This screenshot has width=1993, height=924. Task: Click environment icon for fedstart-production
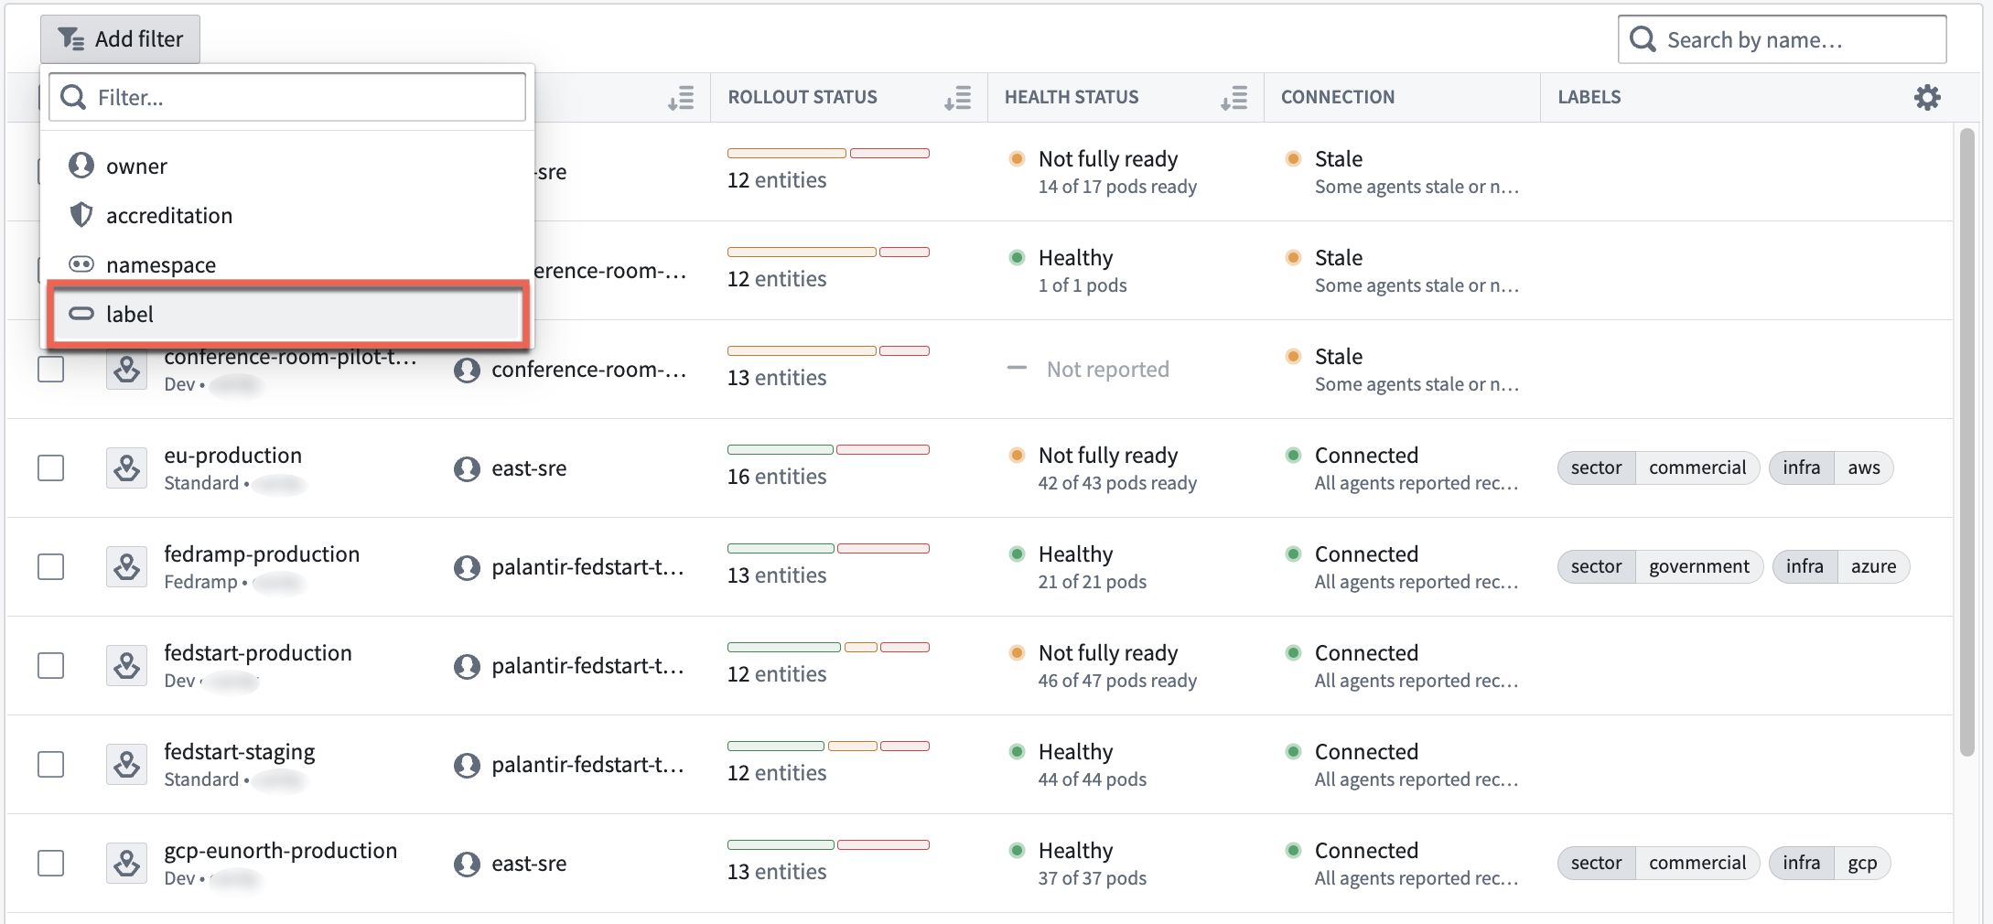[126, 666]
